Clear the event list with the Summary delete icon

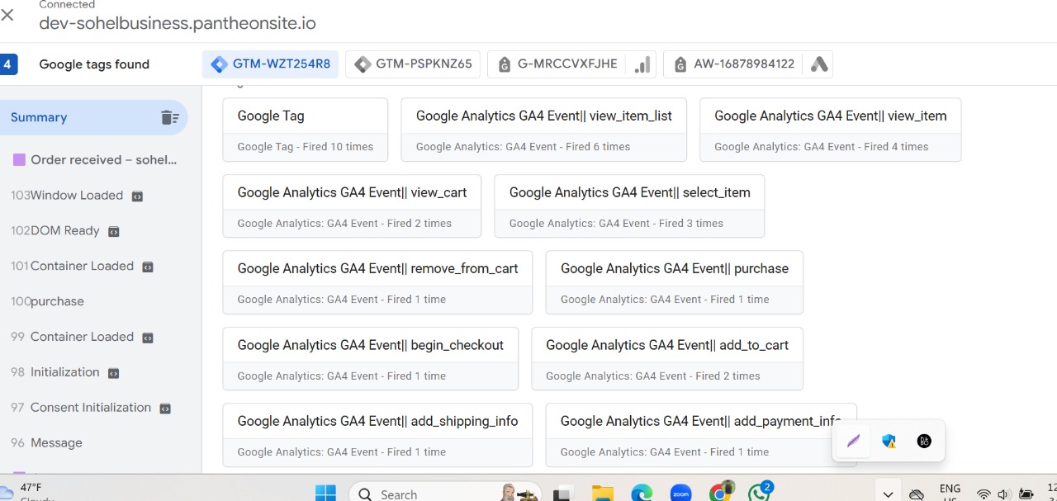point(170,117)
